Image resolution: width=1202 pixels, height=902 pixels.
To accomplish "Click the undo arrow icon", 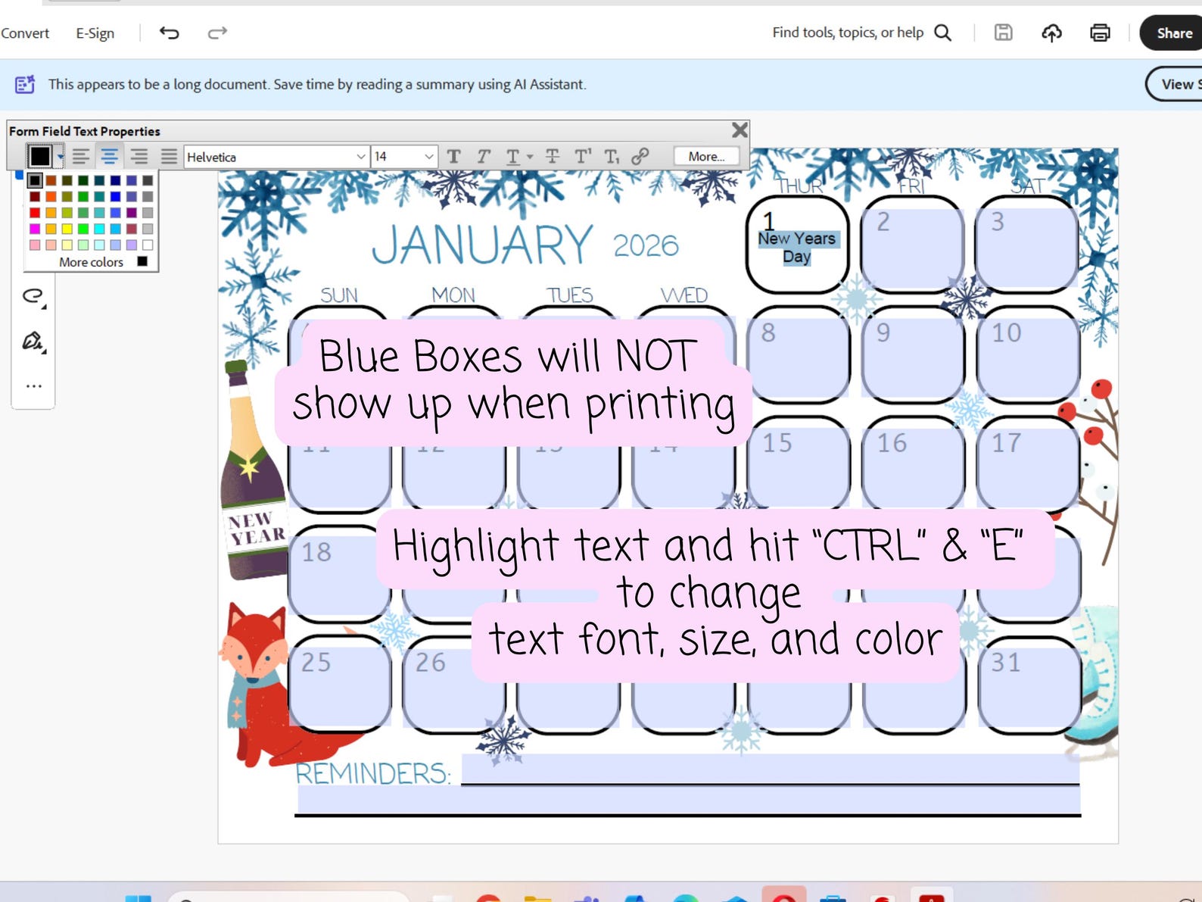I will tap(170, 33).
